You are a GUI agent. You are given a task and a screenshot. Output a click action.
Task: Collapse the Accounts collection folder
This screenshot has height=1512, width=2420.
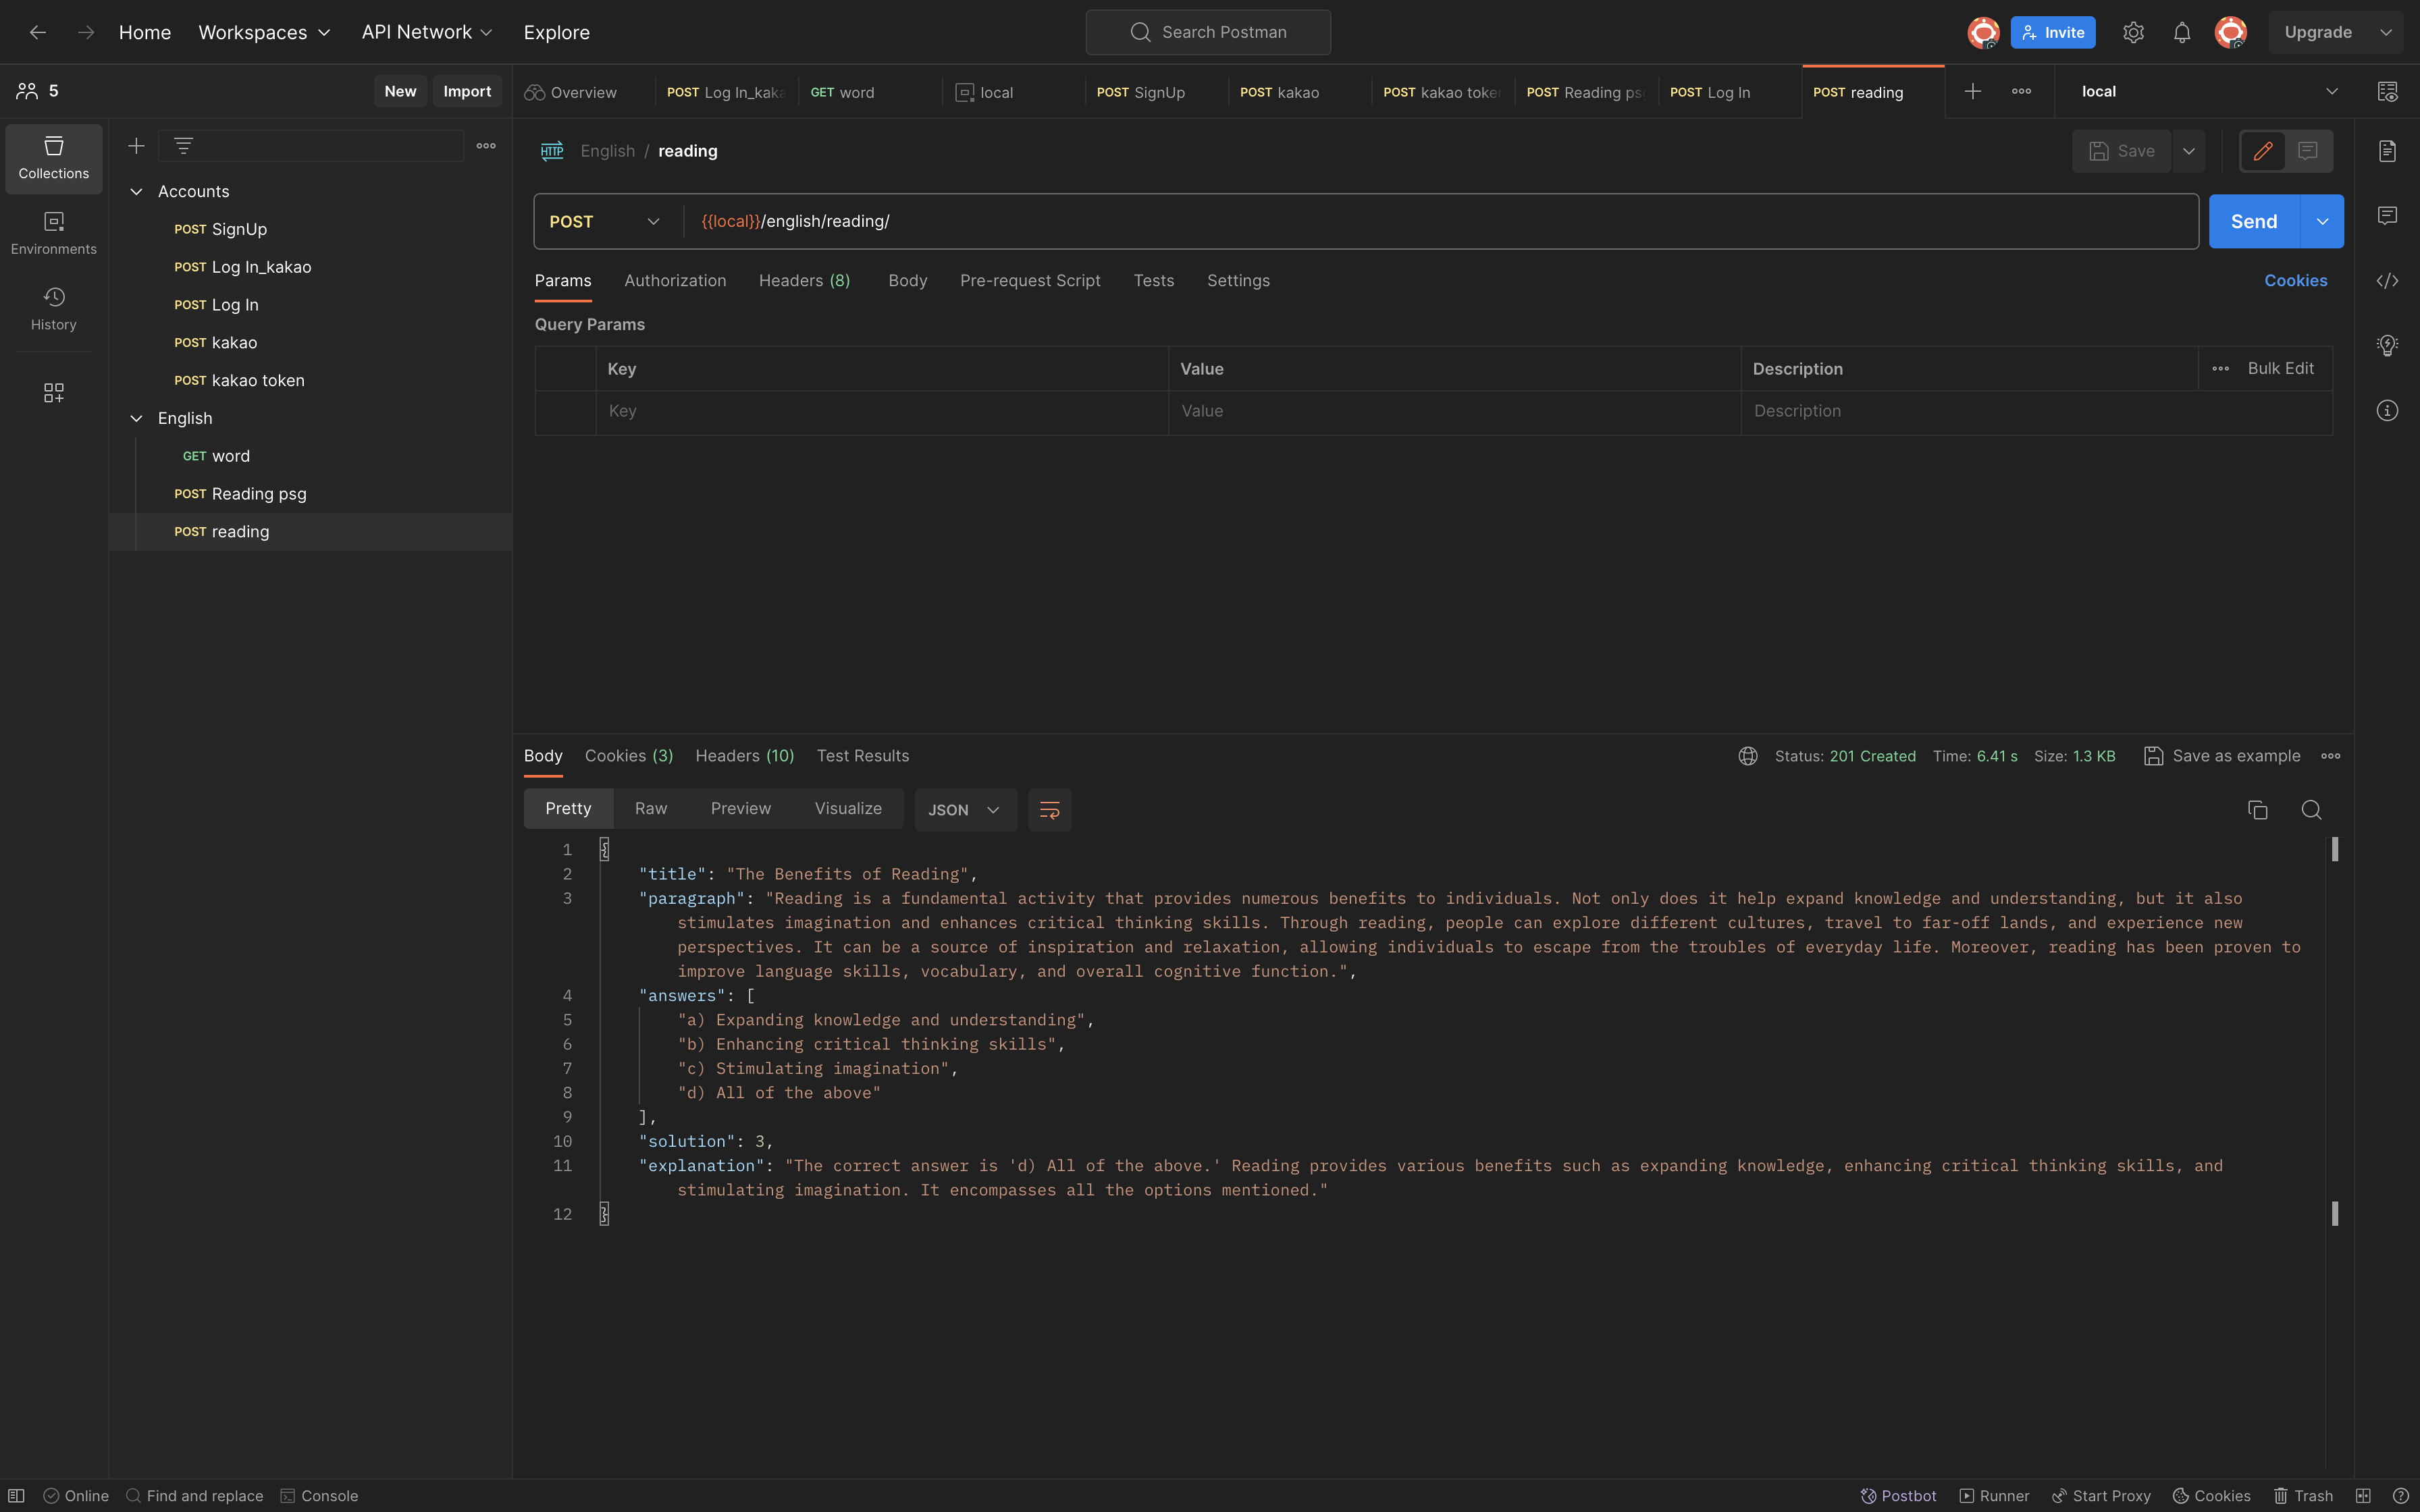(137, 191)
